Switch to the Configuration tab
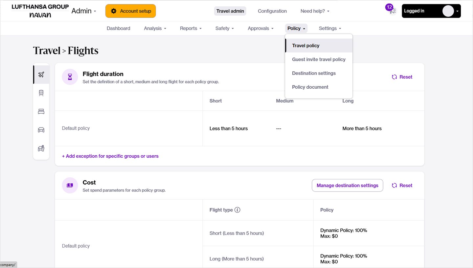The image size is (473, 268). coord(272,11)
